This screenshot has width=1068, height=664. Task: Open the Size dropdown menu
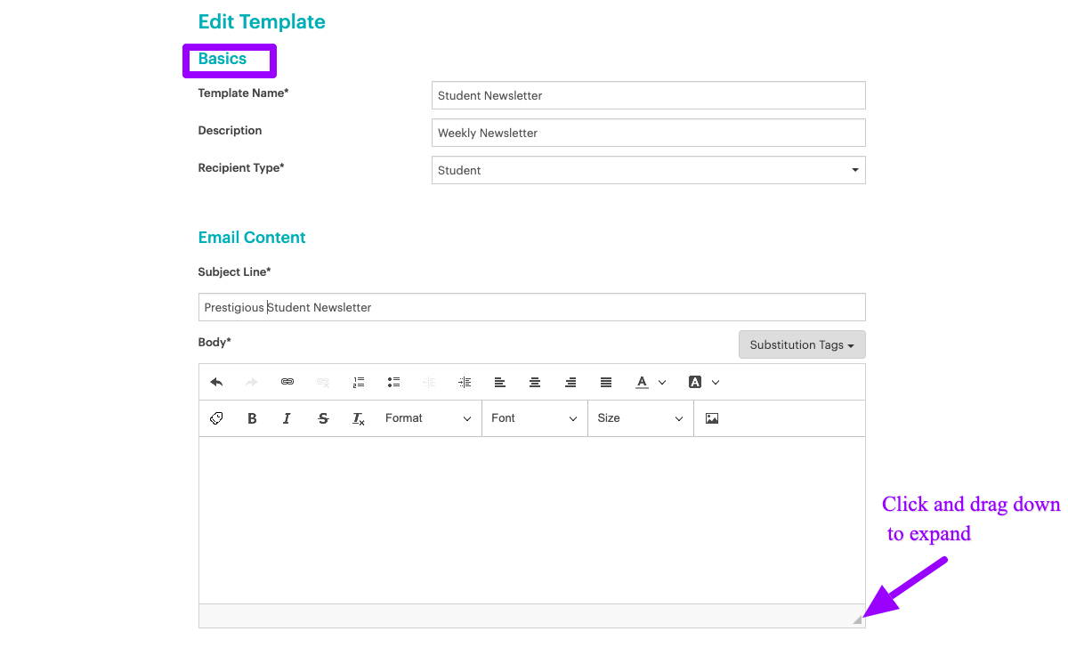point(640,418)
